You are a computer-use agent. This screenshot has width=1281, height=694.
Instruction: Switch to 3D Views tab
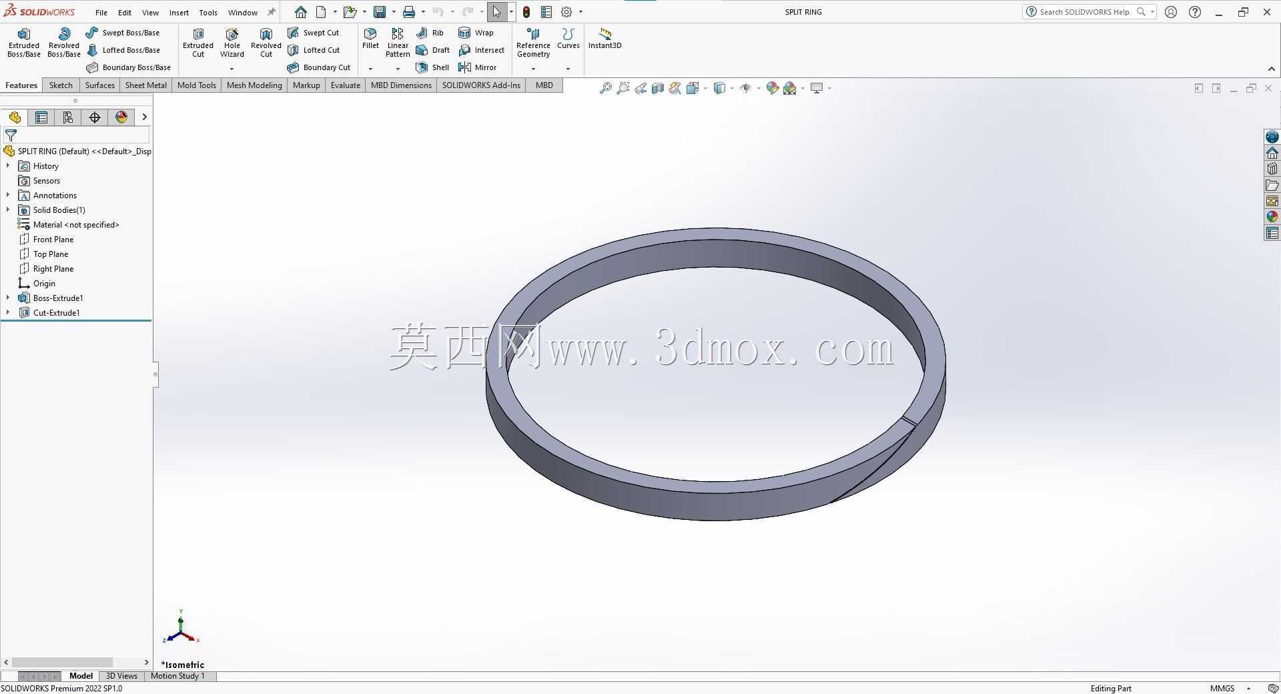(x=121, y=676)
